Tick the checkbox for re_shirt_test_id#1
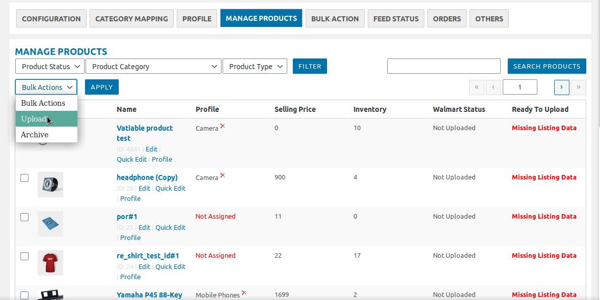This screenshot has width=600, height=300. click(x=24, y=256)
